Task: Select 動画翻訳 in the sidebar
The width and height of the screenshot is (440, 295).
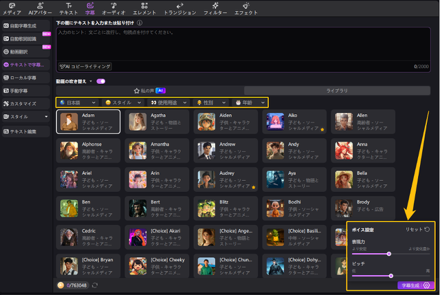Action: [x=26, y=52]
